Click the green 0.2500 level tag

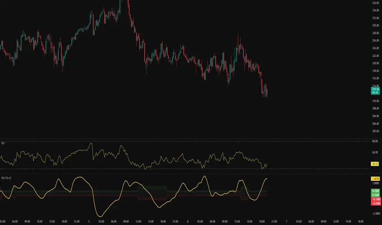(x=375, y=191)
